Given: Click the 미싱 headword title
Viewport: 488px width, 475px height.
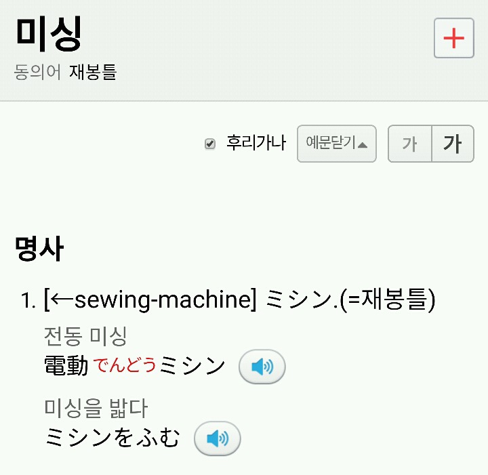Looking at the screenshot, I should click(x=49, y=34).
